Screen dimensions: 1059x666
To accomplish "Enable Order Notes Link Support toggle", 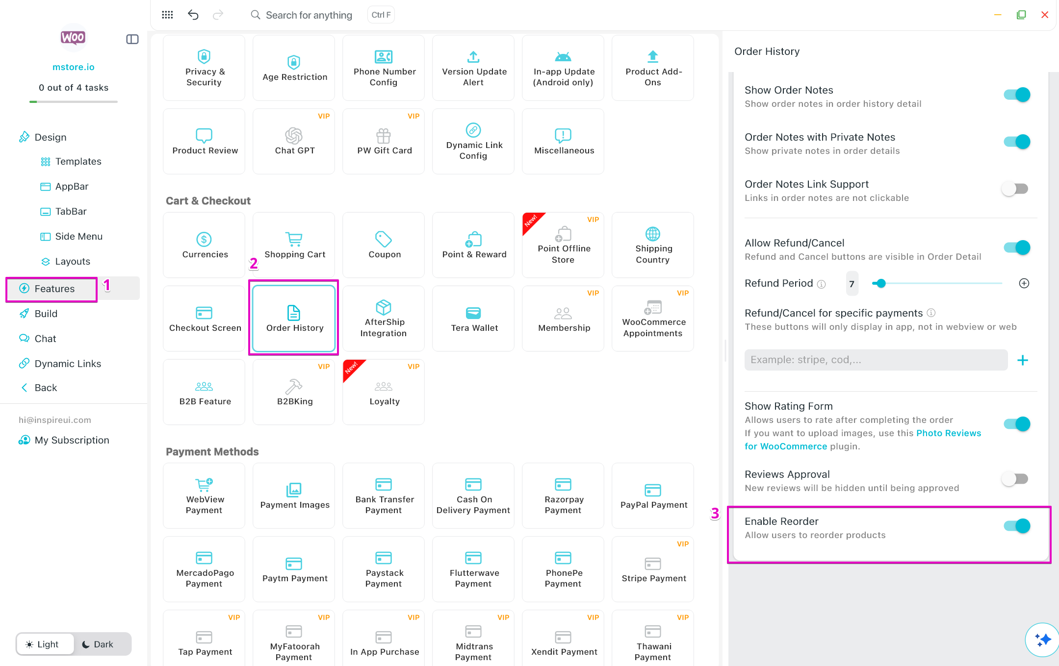I will (1015, 189).
